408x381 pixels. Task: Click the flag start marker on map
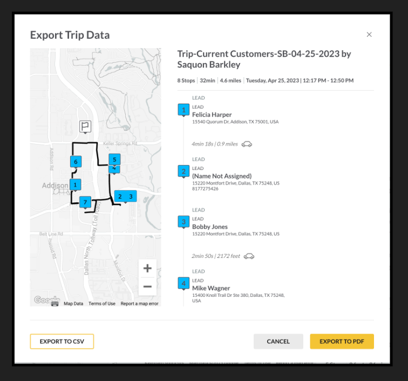[x=85, y=127]
